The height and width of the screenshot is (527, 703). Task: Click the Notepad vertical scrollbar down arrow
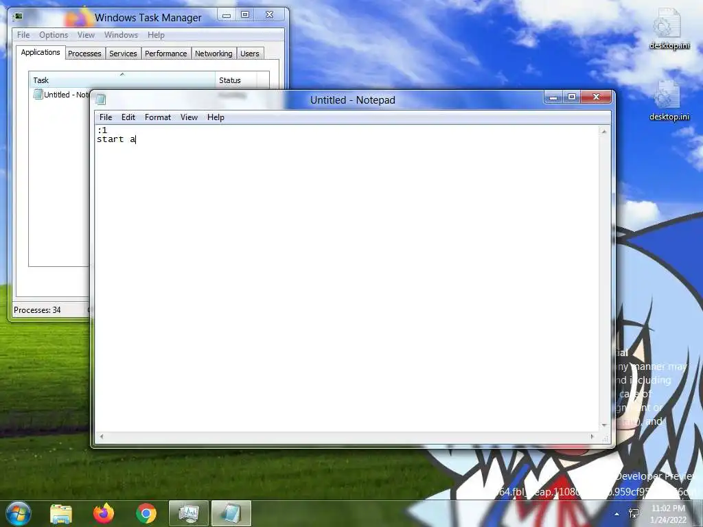point(604,425)
